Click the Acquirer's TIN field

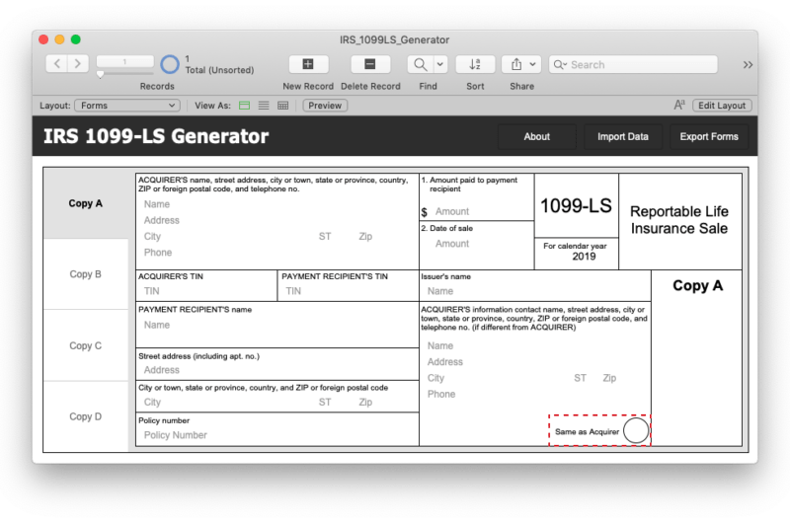[x=208, y=291]
